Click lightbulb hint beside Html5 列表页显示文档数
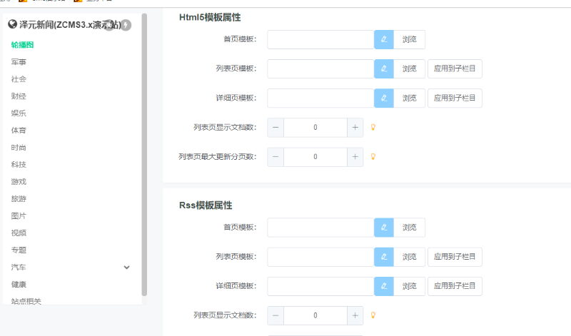Viewport: 571px width, 336px height. coord(373,128)
